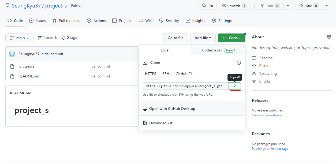Click the Unwatch button
The height and width of the screenshot is (164, 336).
[237, 6]
